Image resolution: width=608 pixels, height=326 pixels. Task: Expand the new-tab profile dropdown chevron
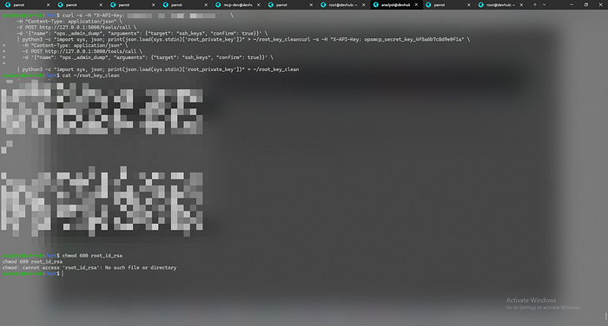(x=544, y=4)
